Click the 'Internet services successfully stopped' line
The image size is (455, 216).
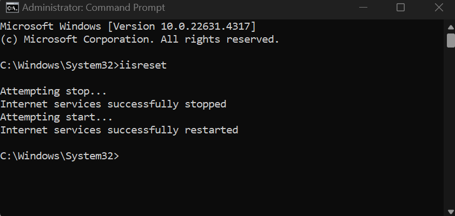pos(113,104)
